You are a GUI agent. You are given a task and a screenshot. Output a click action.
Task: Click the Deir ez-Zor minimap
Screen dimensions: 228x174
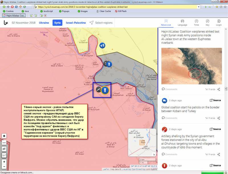(x=142, y=142)
